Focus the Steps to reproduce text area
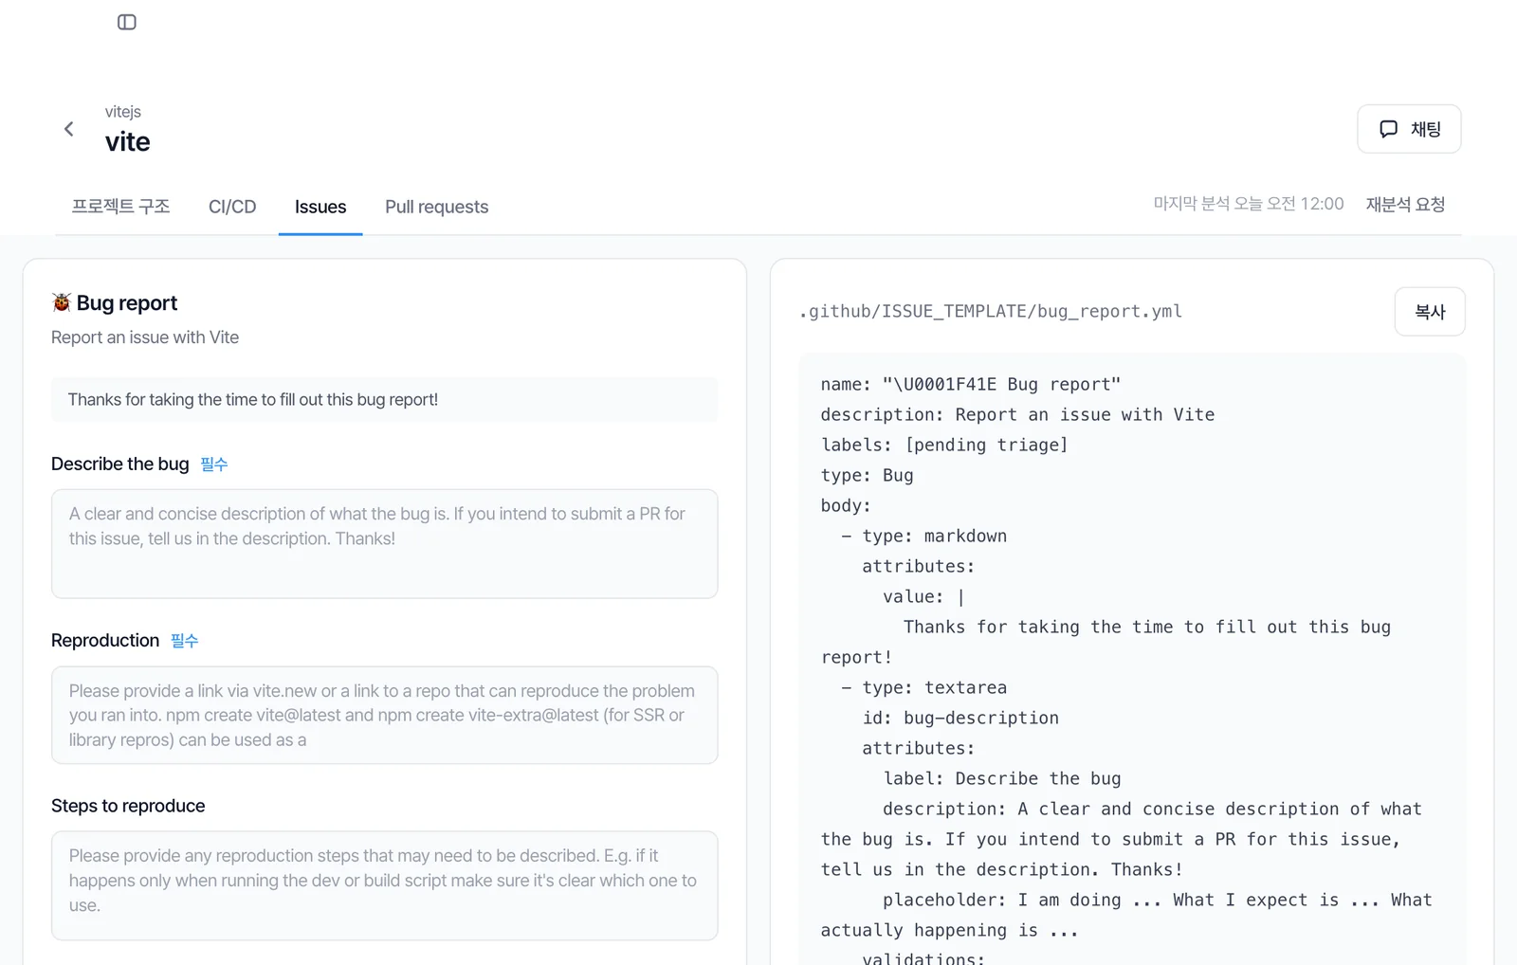This screenshot has width=1517, height=965. tap(385, 885)
